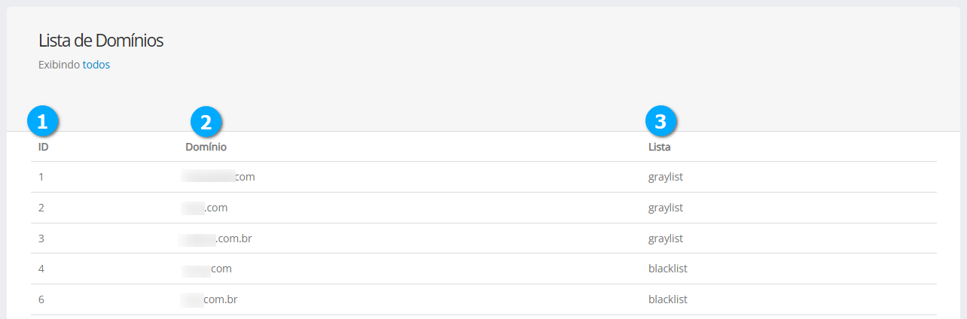Click the .com.br domain in row ID 6

[211, 299]
